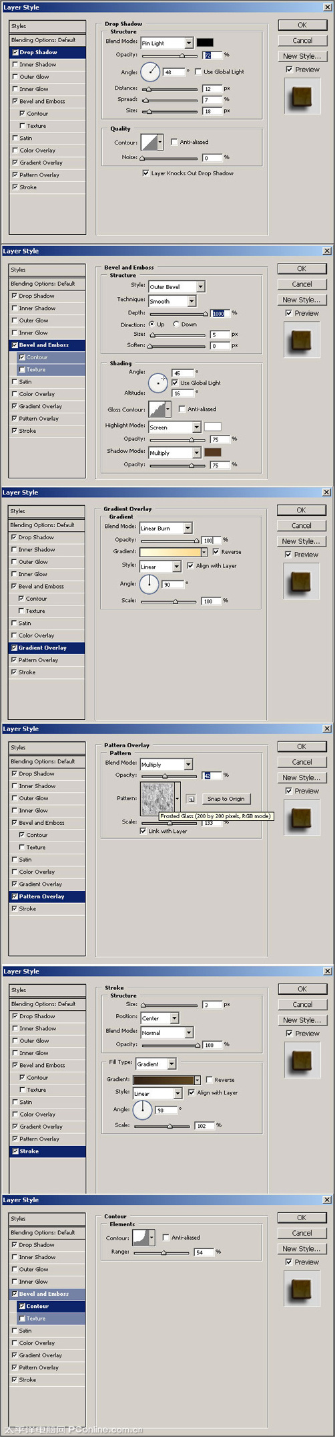Click the Frosted Glass pattern thumbnail

[156, 798]
